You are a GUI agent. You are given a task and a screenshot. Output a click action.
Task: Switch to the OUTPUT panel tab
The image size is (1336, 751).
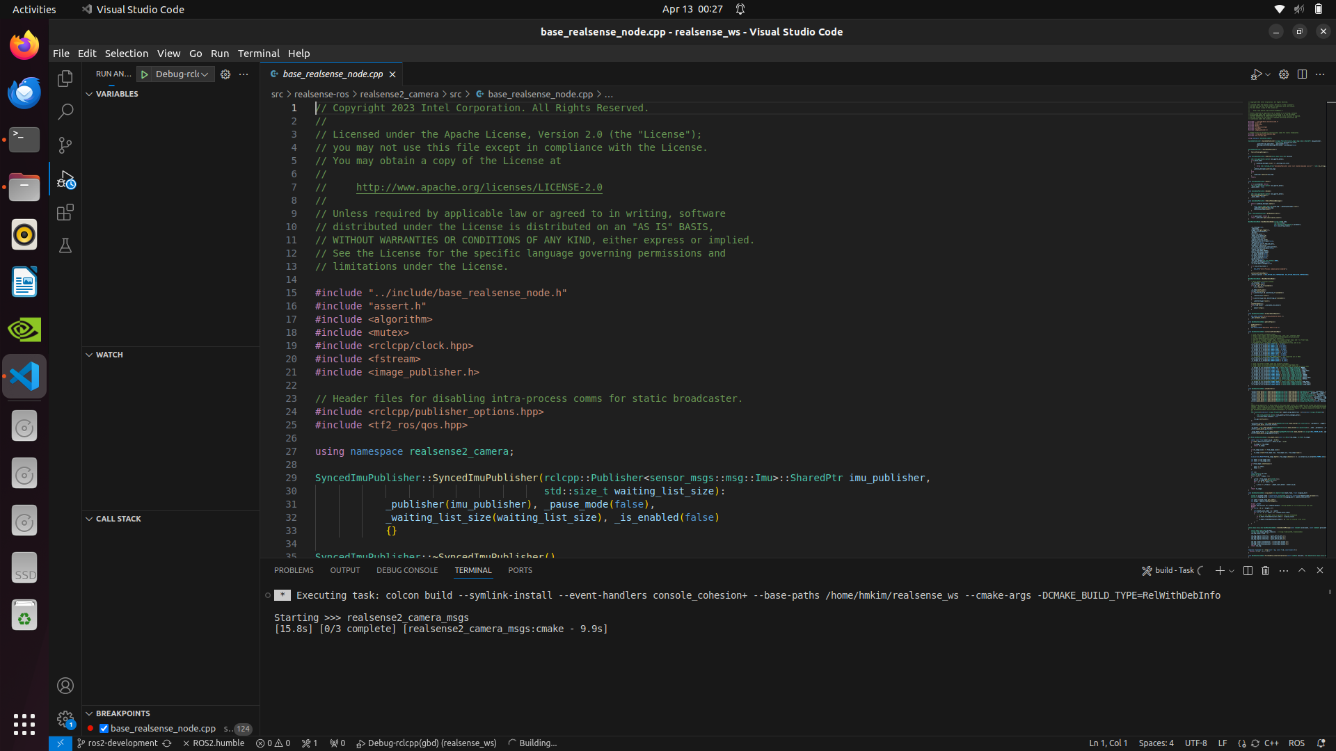pyautogui.click(x=345, y=570)
